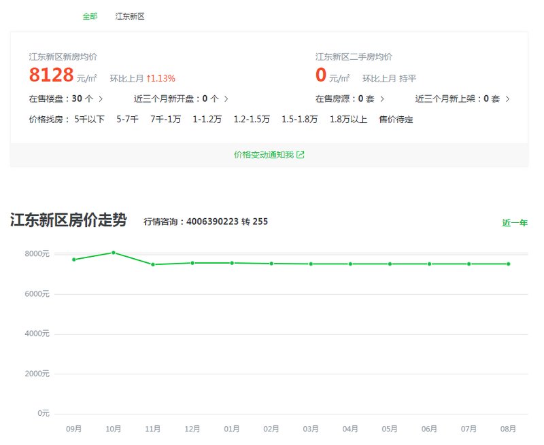Filter houses priced 1-1.2万

(207, 119)
